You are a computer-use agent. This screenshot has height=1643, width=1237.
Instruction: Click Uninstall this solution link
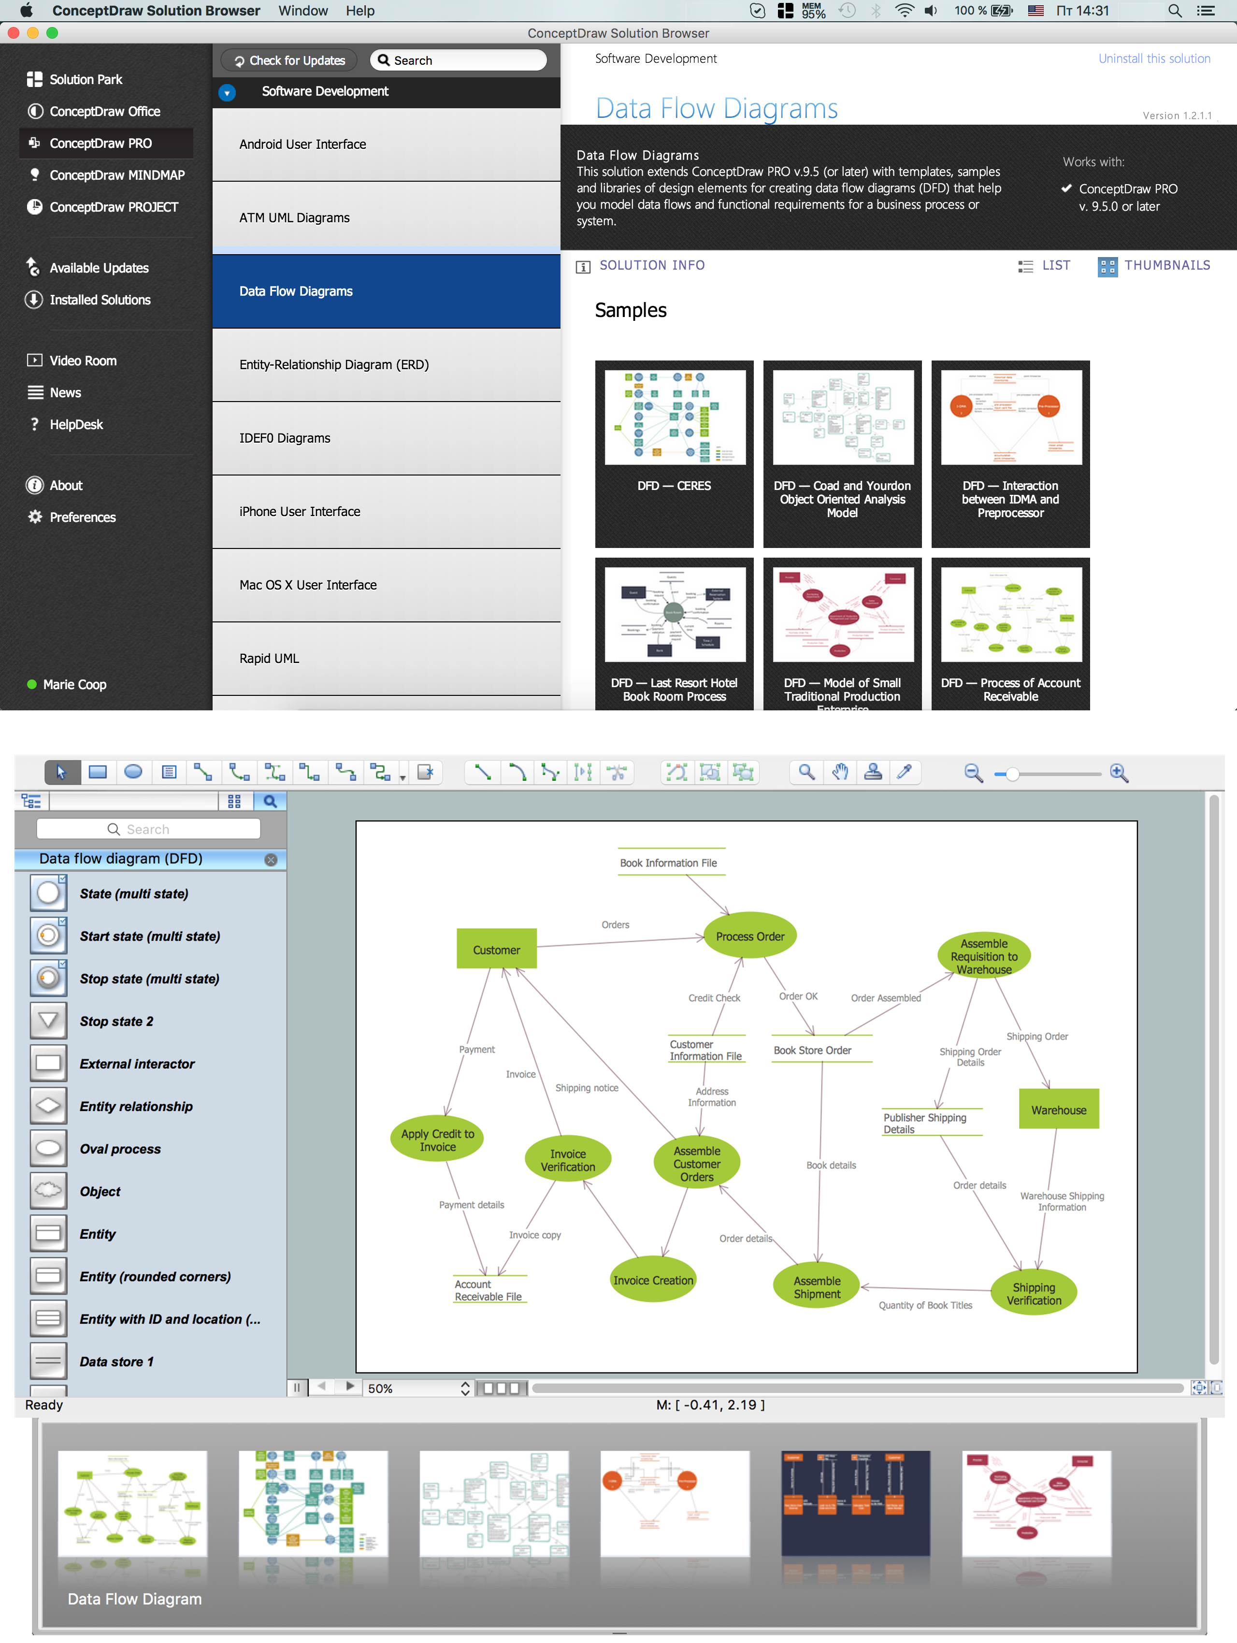click(1154, 58)
